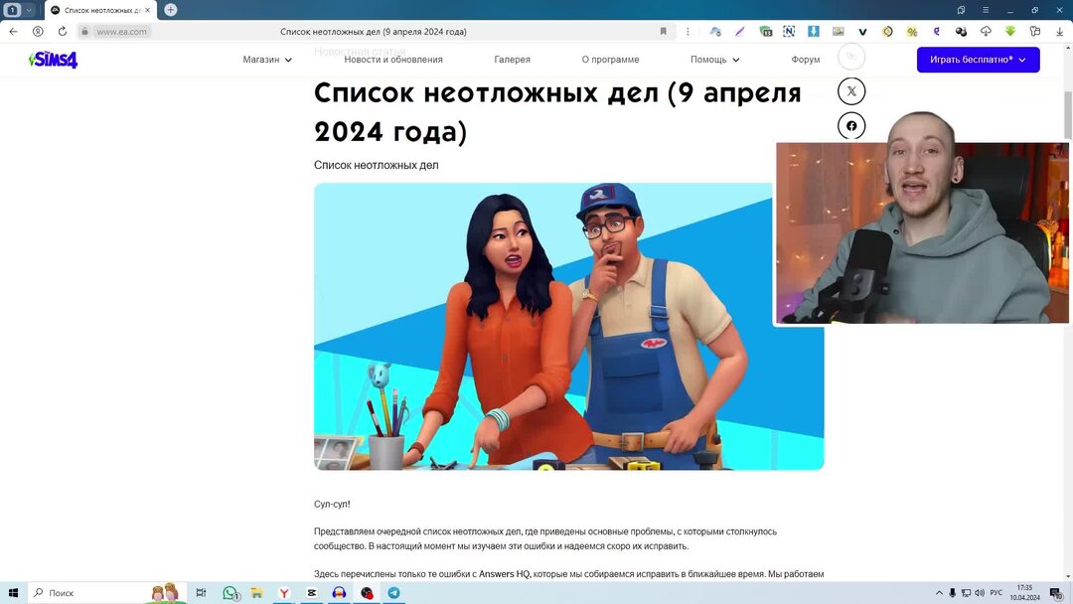Click the article hero image of two Sims

point(568,326)
